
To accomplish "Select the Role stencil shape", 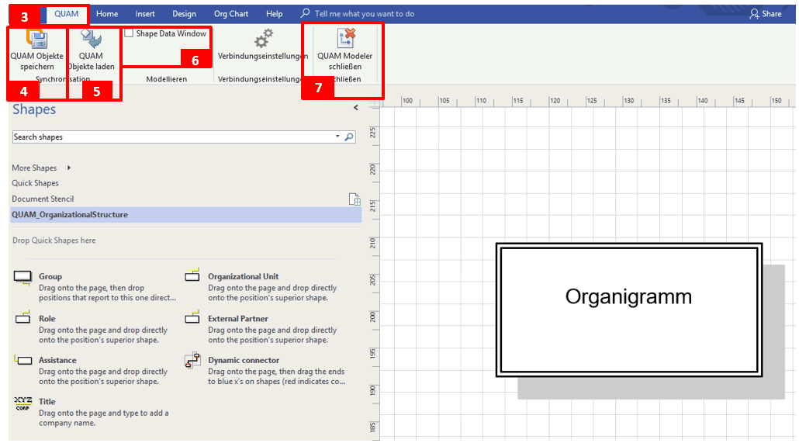I will [23, 319].
